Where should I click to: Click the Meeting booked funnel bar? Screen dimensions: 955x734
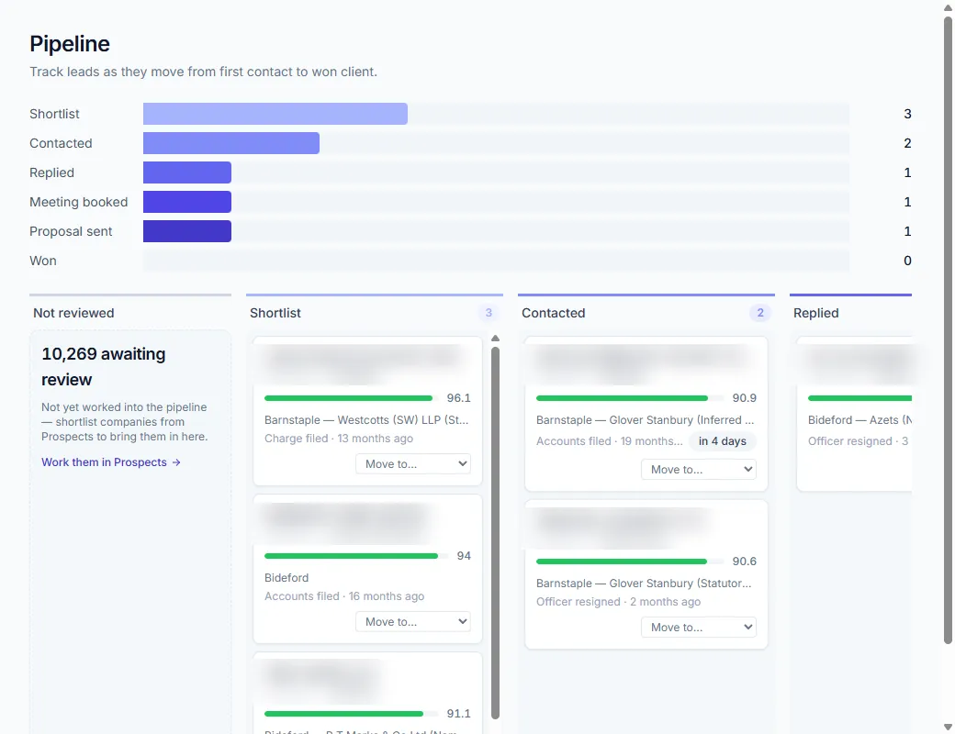click(187, 202)
